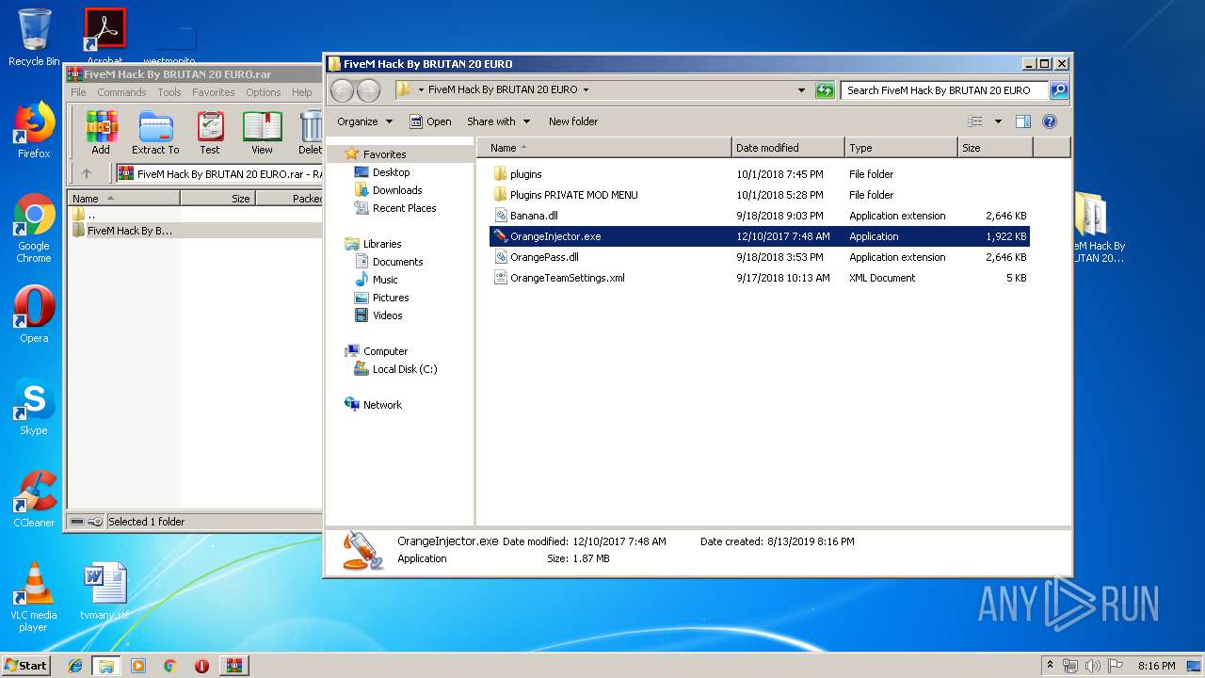The height and width of the screenshot is (678, 1205).
Task: Open WinRAR Options menu
Action: [264, 92]
